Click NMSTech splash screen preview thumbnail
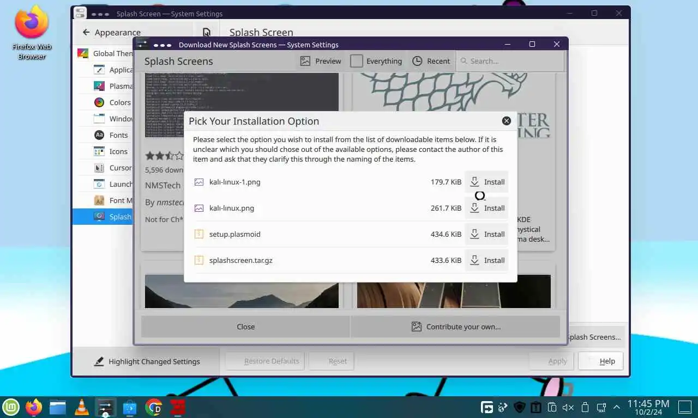This screenshot has height=418, width=698. 242,106
